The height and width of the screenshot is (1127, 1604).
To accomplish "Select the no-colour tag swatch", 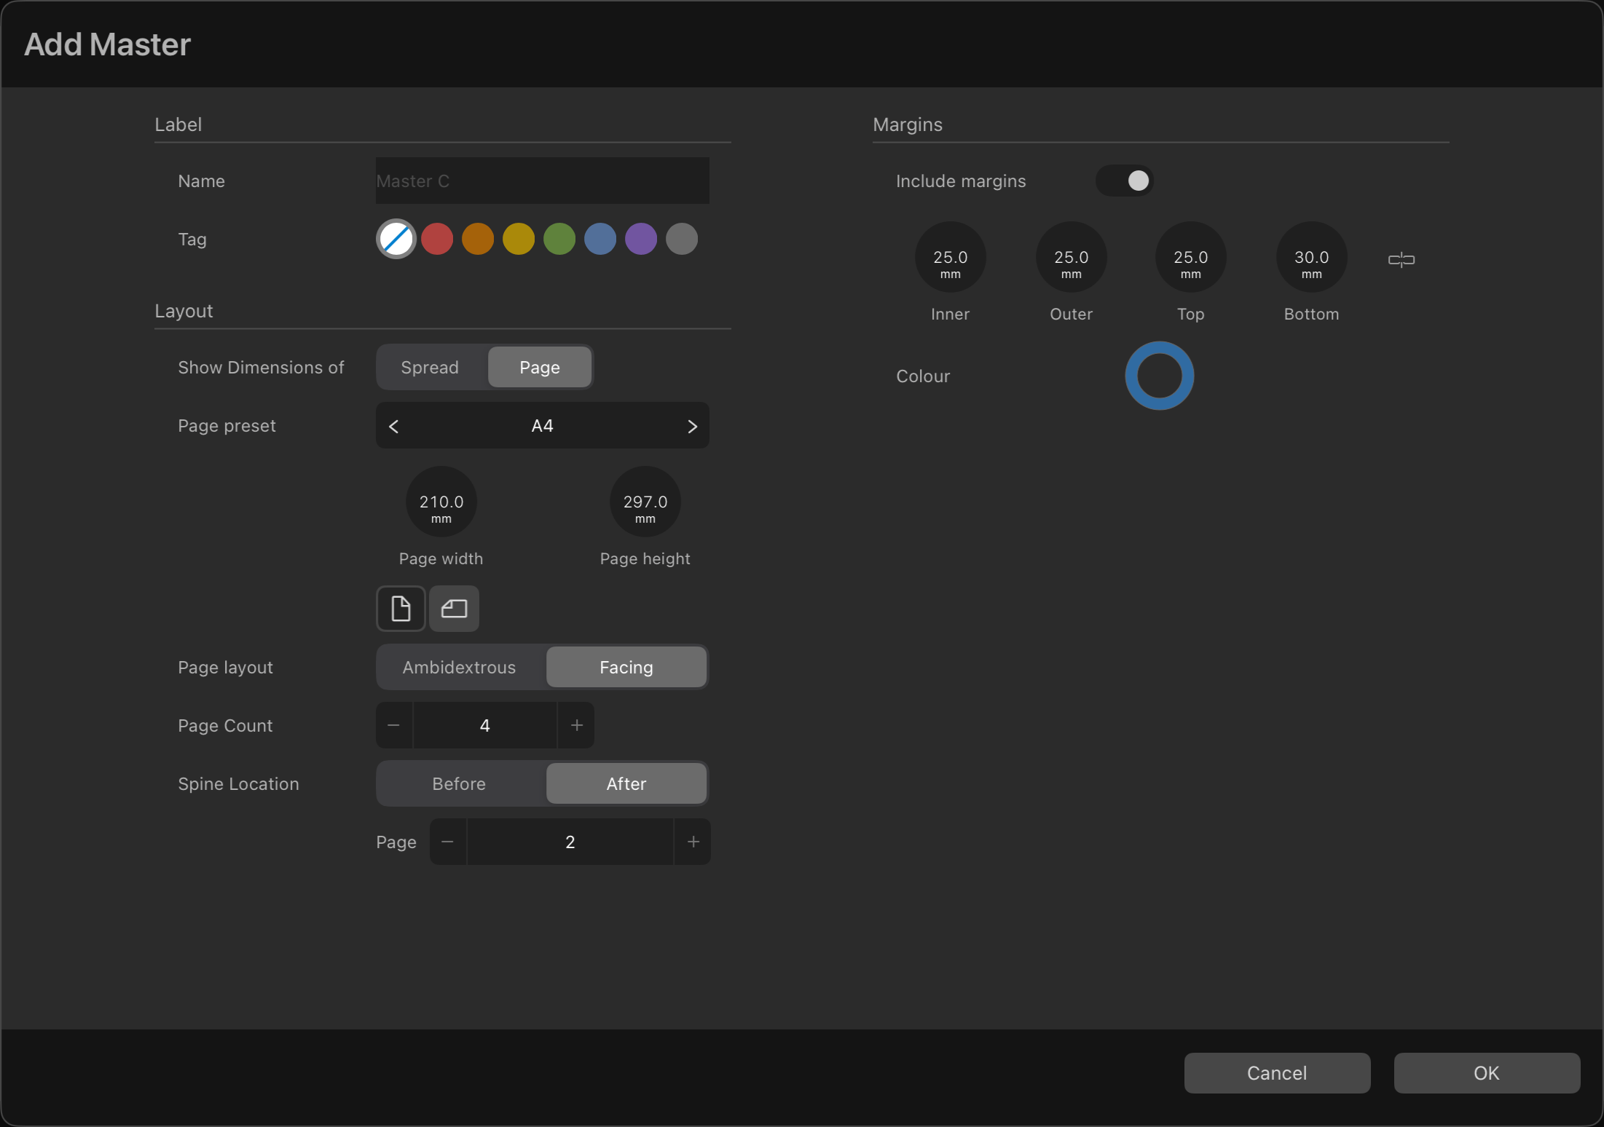I will 396,239.
